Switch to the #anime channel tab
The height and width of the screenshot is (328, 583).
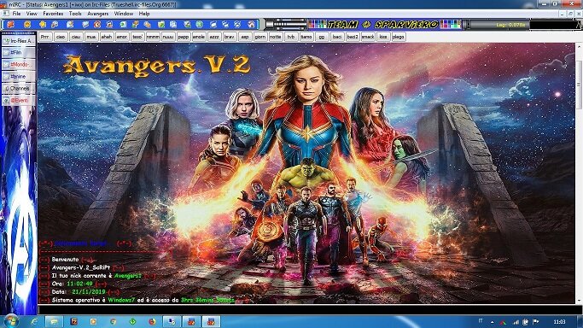tap(19, 77)
